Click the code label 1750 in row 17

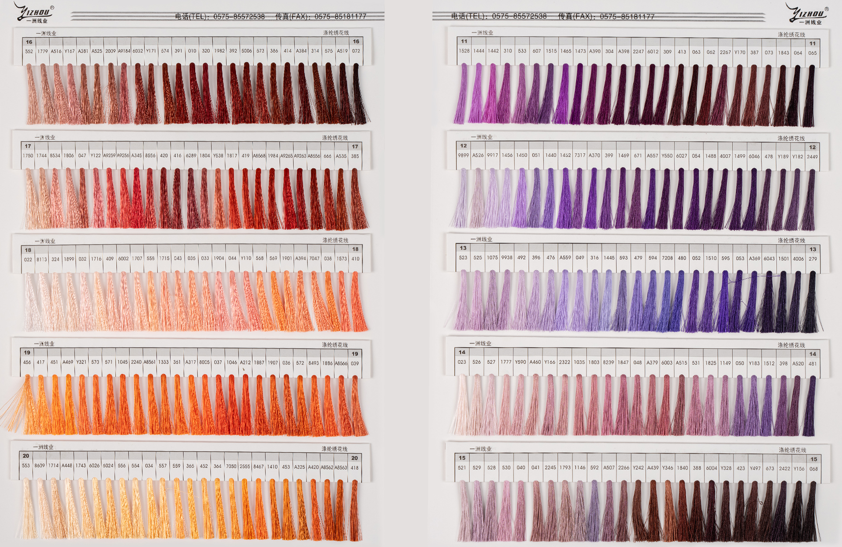[x=28, y=156]
